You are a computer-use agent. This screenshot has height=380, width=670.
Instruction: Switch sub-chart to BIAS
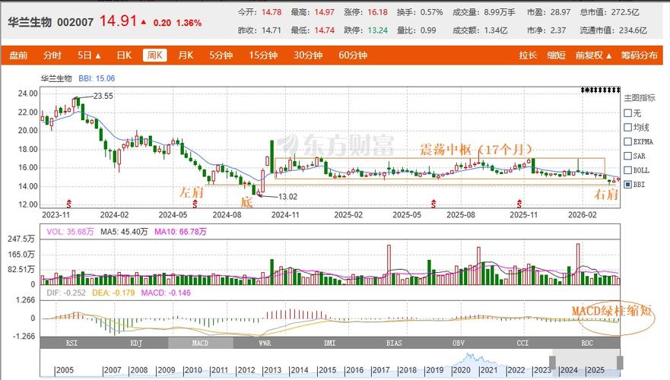[x=394, y=343]
